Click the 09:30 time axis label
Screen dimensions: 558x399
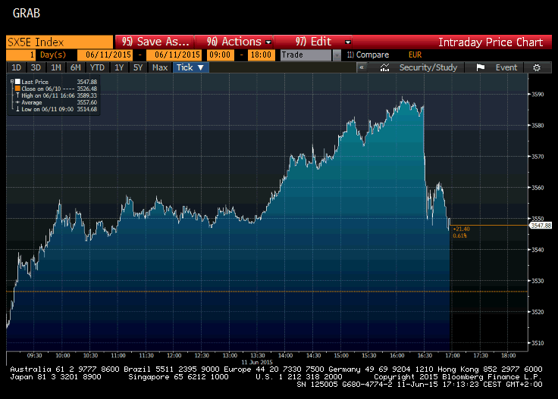coord(35,355)
